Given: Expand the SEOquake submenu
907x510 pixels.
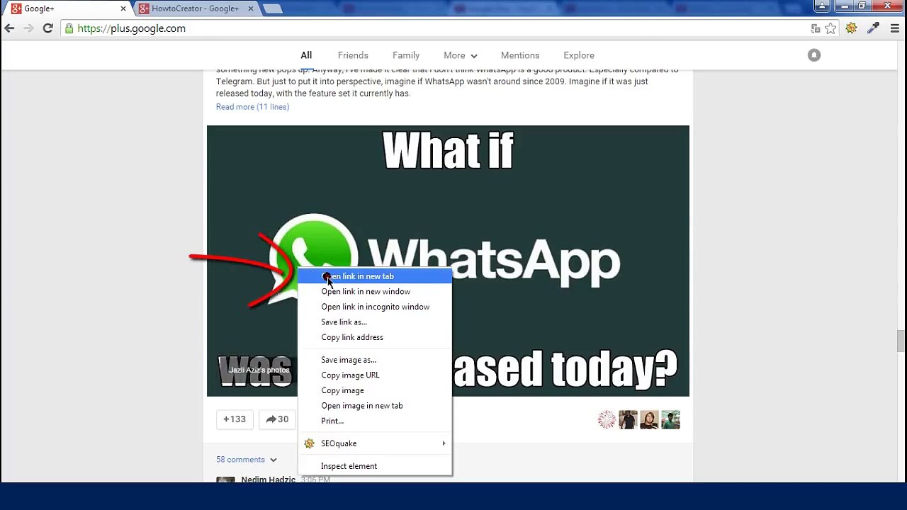Looking at the screenshot, I should [x=375, y=443].
